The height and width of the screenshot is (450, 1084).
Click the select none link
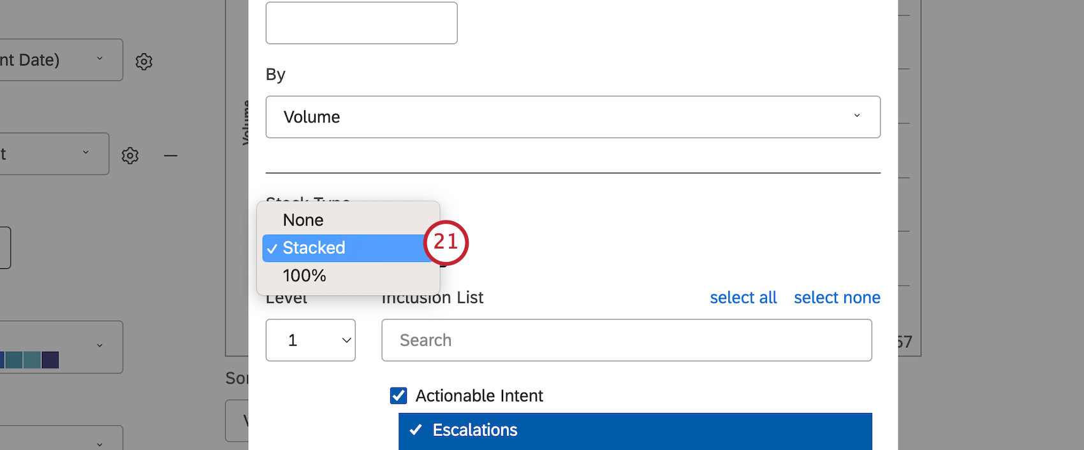tap(837, 298)
